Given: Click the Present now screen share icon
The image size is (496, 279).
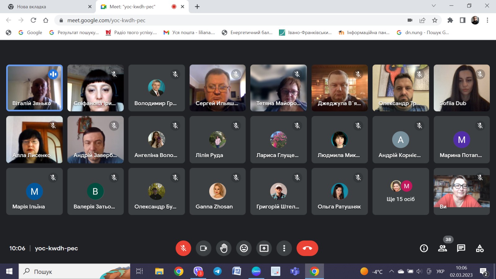Looking at the screenshot, I should [264, 248].
